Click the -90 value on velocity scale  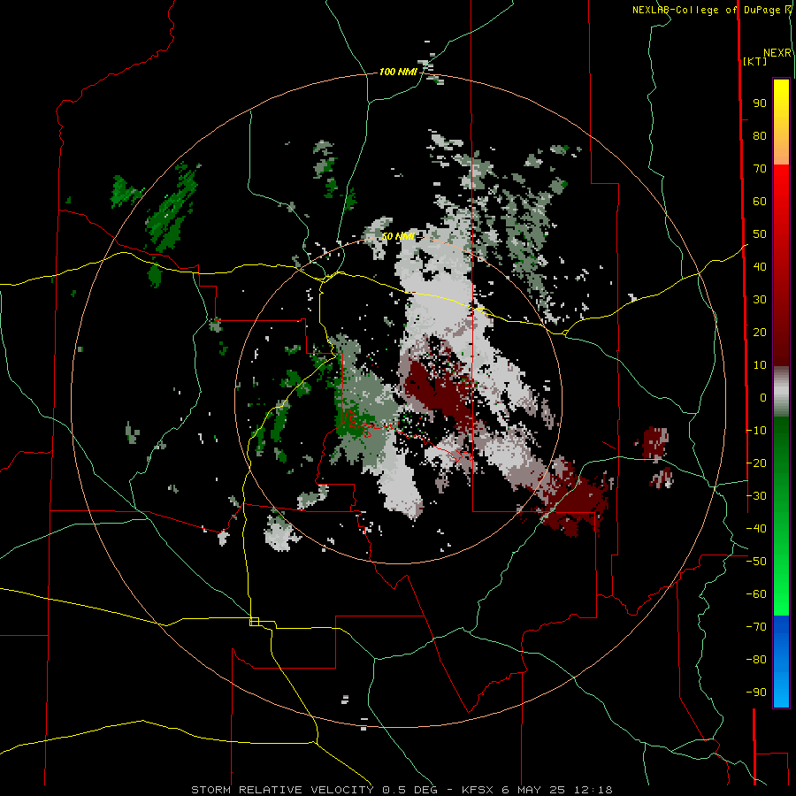tap(756, 693)
